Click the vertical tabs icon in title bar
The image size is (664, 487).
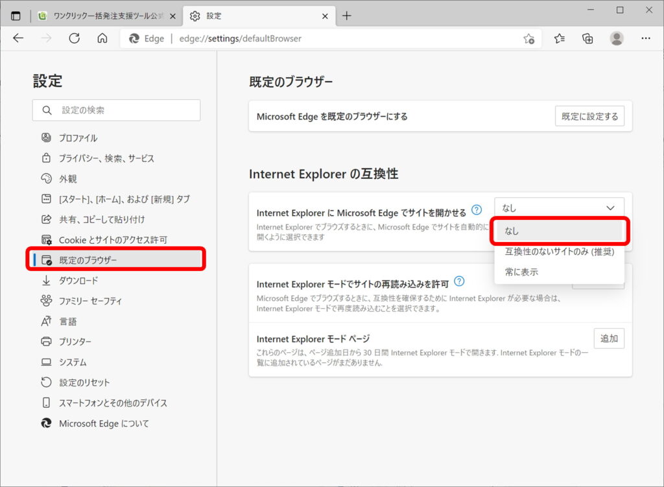(16, 16)
